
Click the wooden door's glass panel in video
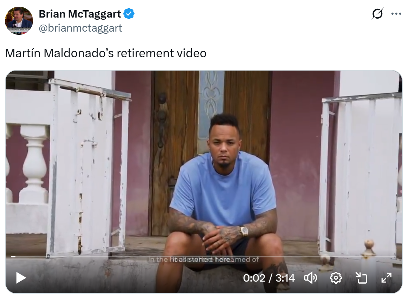(211, 108)
